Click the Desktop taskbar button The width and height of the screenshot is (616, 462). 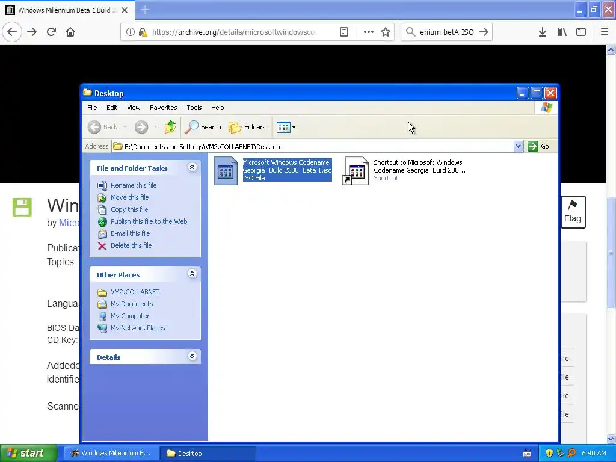click(x=209, y=454)
